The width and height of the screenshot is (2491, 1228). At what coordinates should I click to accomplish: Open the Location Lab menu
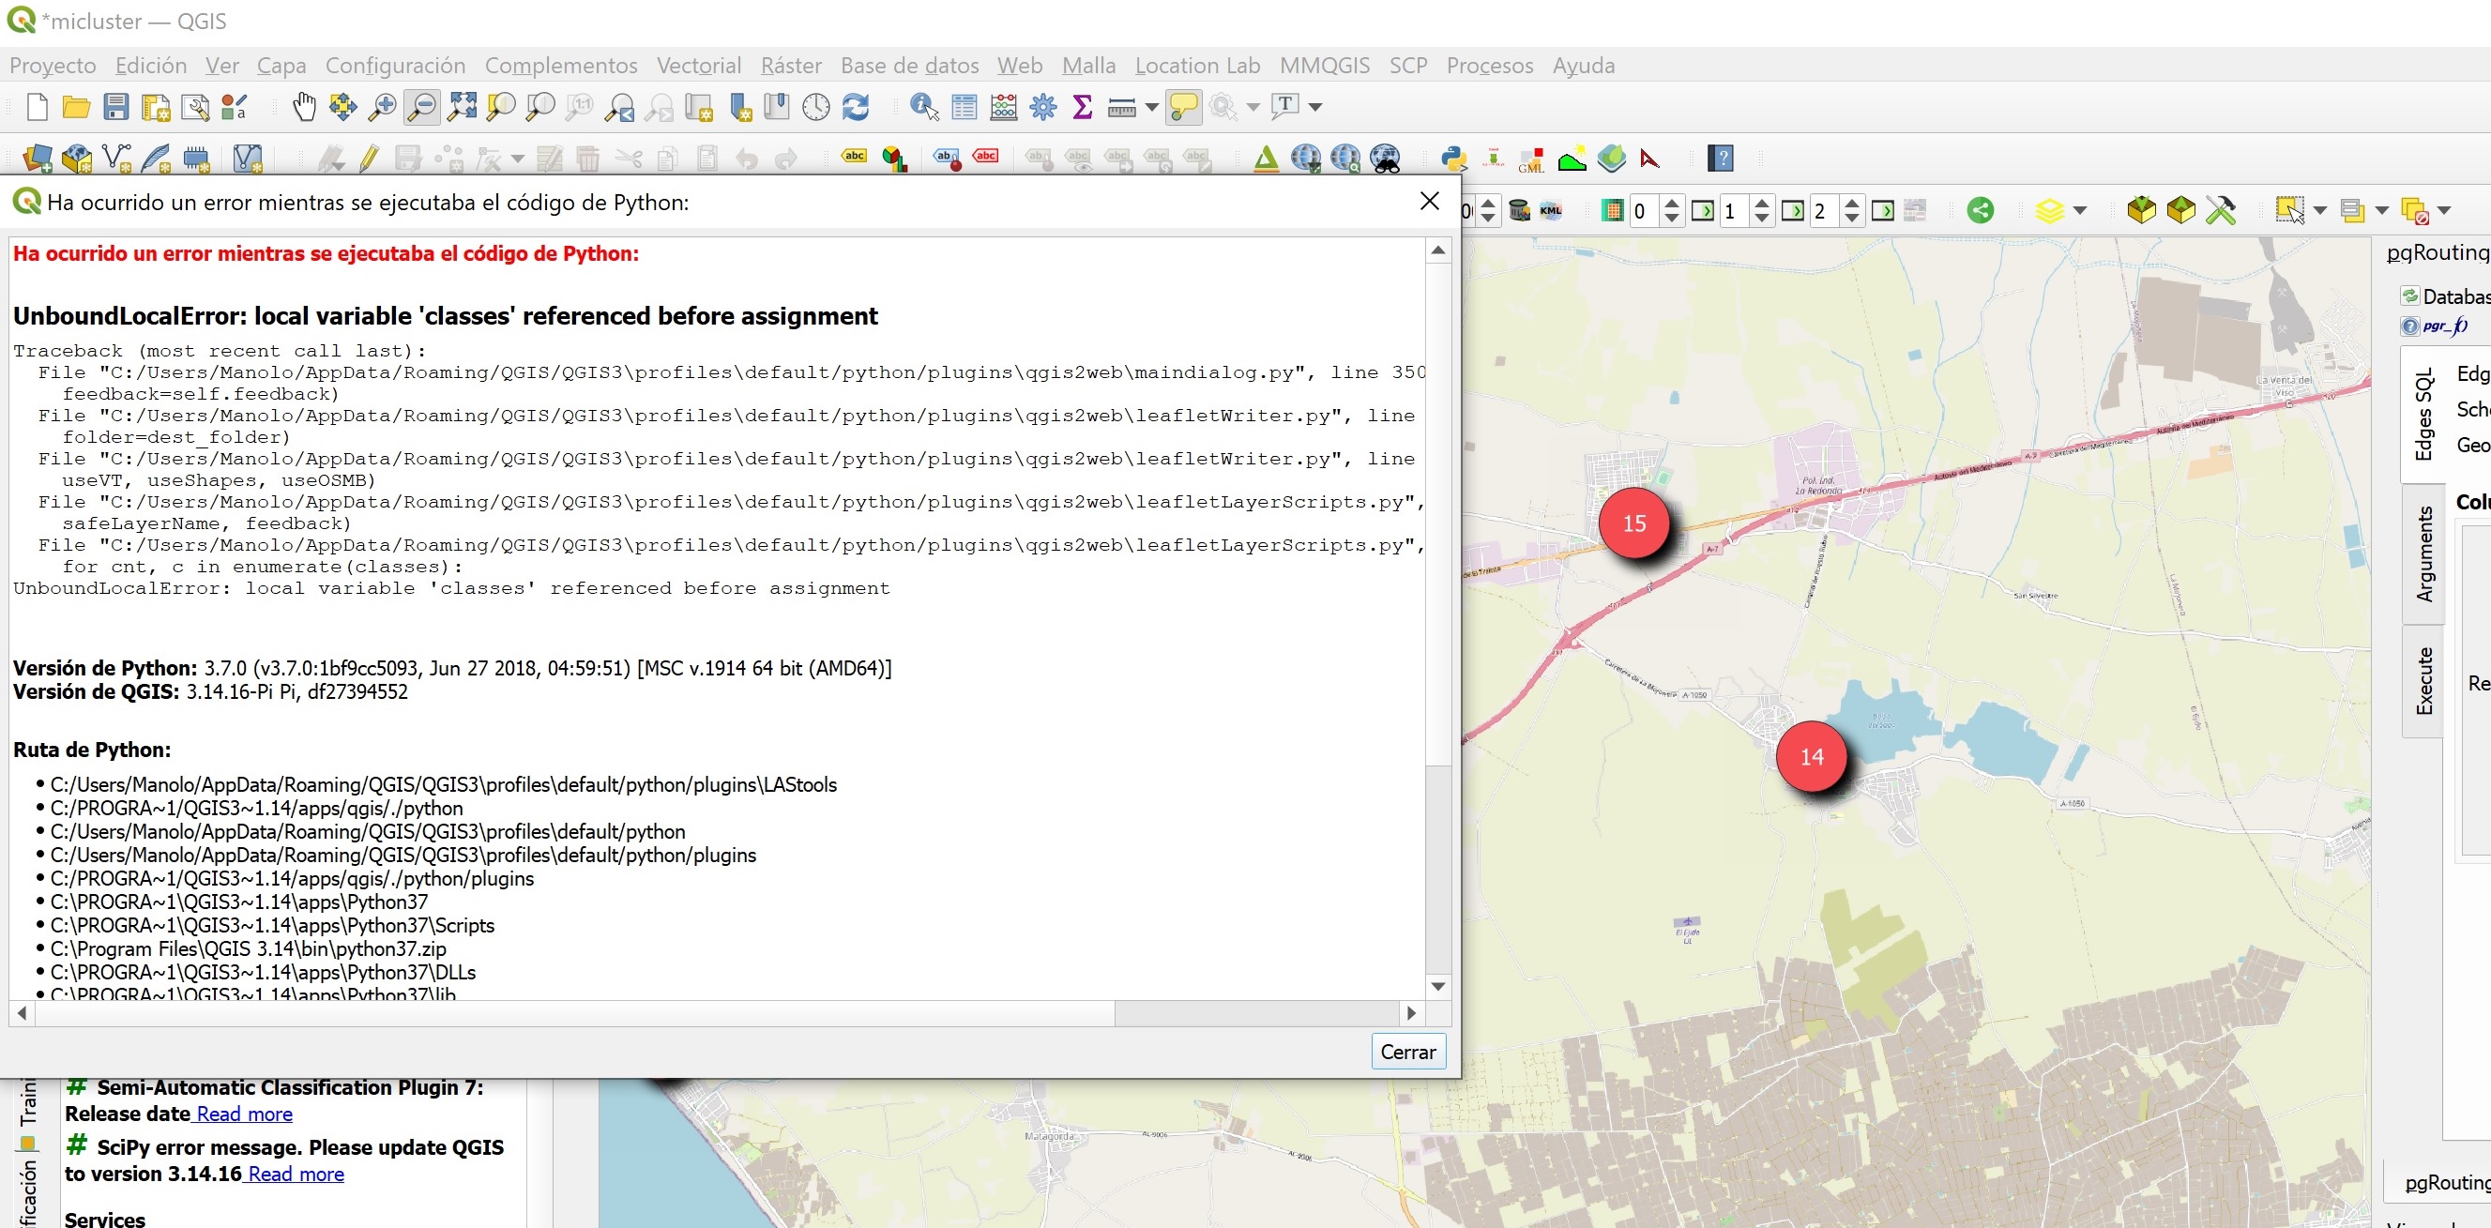click(1197, 65)
